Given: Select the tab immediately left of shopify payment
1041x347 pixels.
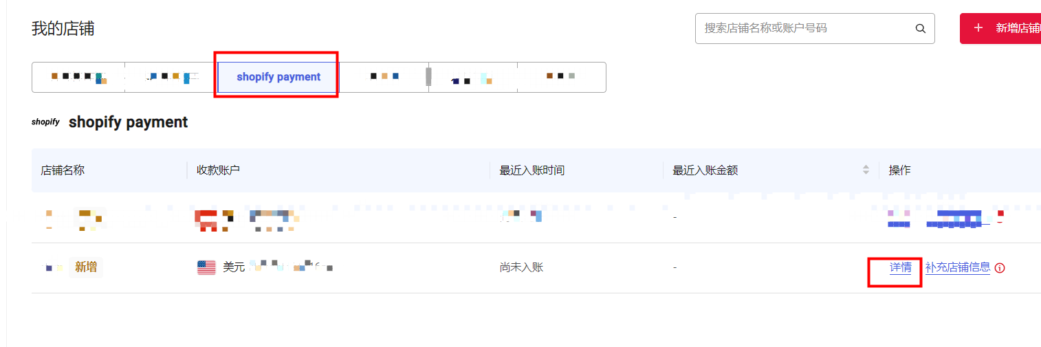Looking at the screenshot, I should coord(171,77).
